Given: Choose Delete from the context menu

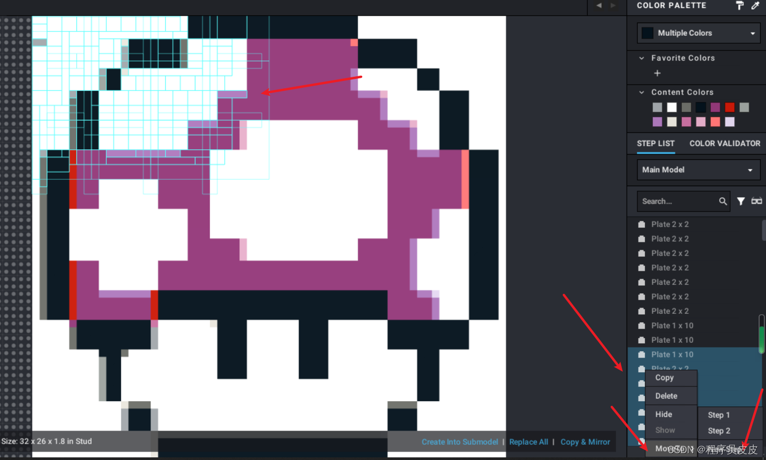Looking at the screenshot, I should pyautogui.click(x=671, y=396).
